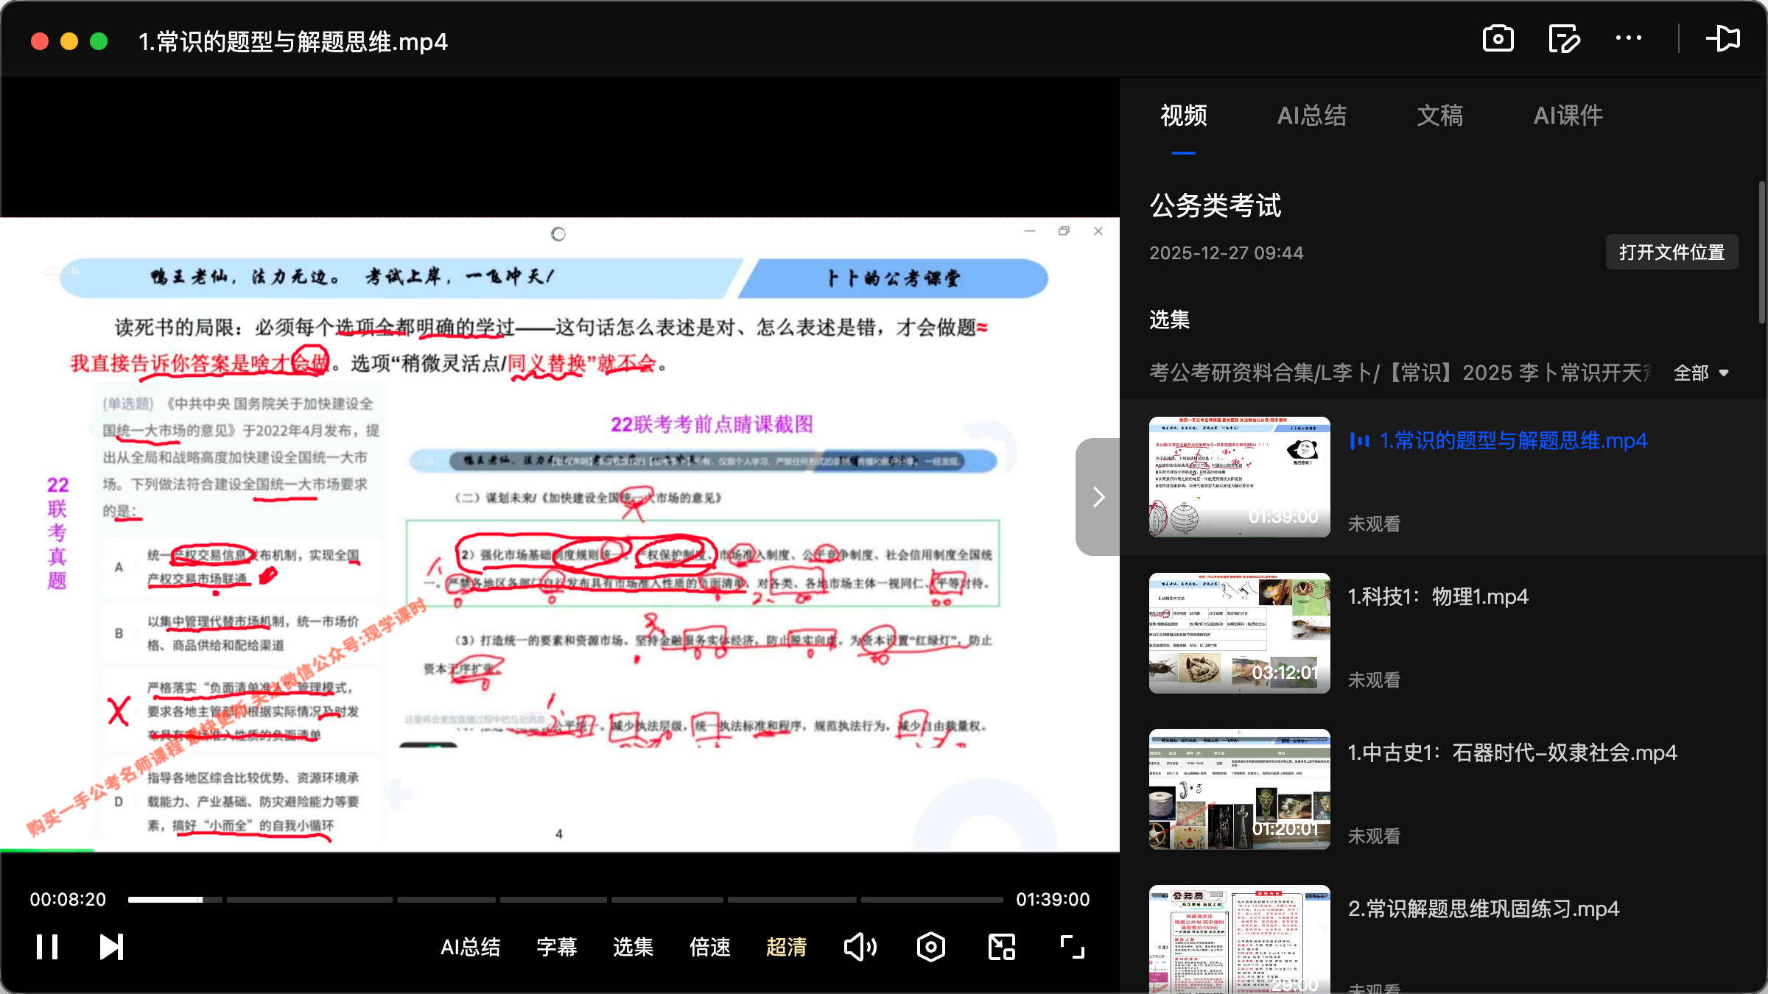Adjust volume via the speaker icon
This screenshot has height=994, width=1768.
point(860,947)
